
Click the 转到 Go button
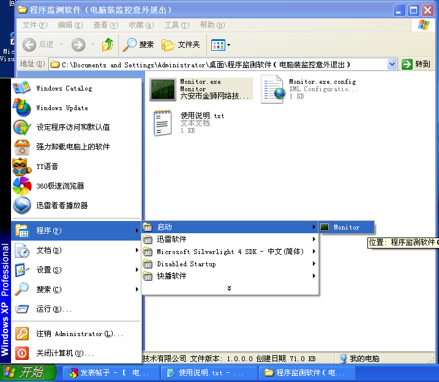[x=416, y=64]
